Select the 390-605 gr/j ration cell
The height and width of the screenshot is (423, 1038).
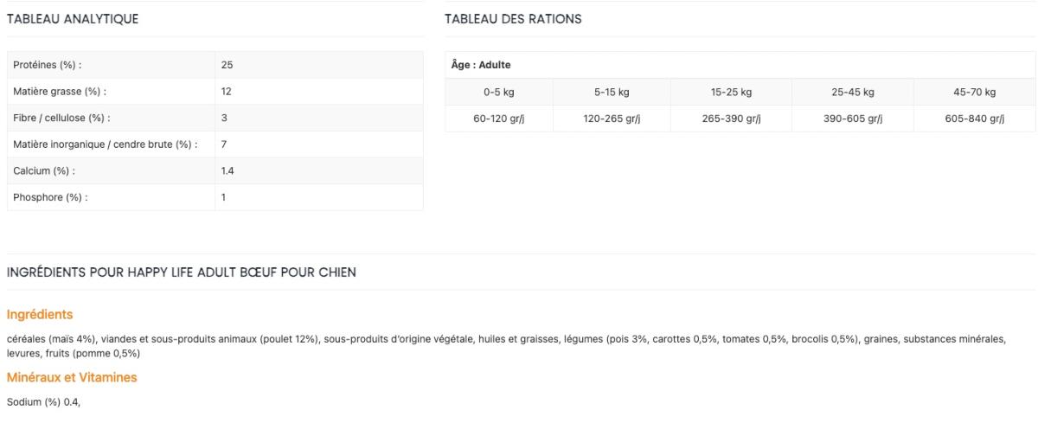click(x=851, y=119)
